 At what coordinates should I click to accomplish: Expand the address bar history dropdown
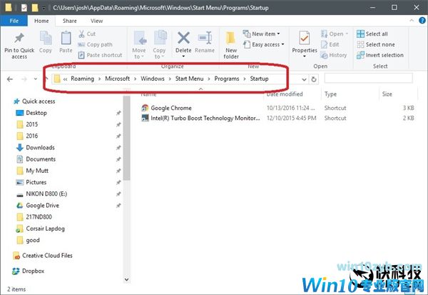[305, 79]
